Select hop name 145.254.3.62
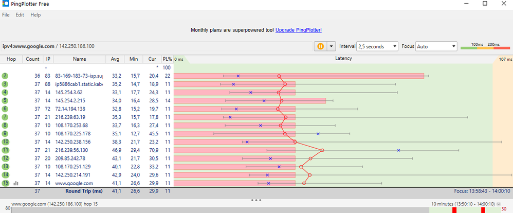 (x=68, y=93)
